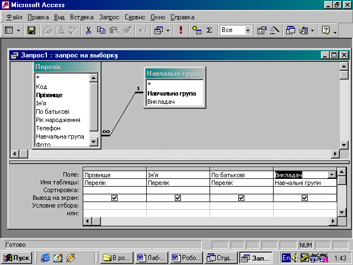Uncheck show box for По батькові column
Image resolution: width=353 pixels, height=265 pixels.
242,198
